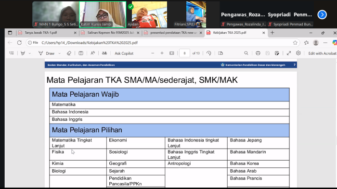Screen dimensions: 337x189
Task: Open the Copilot sidebar icon
Action: tap(335, 43)
